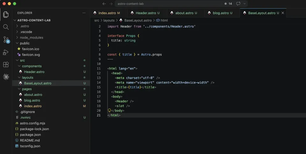The width and height of the screenshot is (306, 154).
Task: Open the Search view in activity bar
Action: point(6,27)
